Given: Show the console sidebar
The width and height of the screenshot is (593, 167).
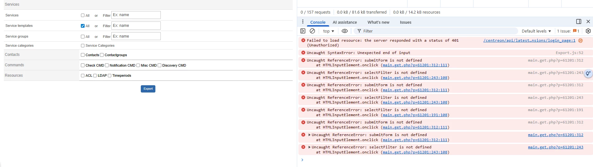Looking at the screenshot, I should coord(303,31).
